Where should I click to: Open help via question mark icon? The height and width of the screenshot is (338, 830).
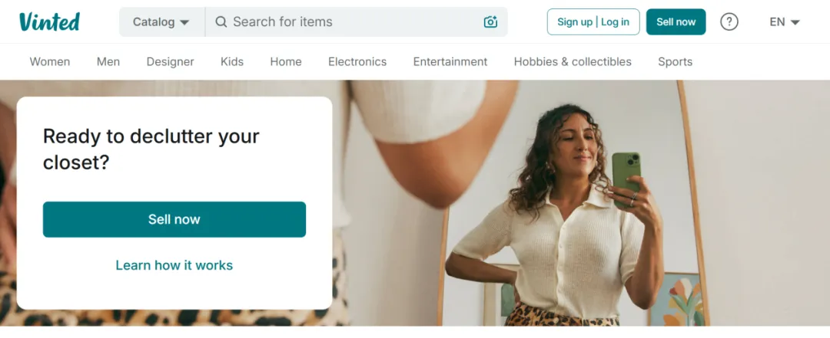[729, 21]
